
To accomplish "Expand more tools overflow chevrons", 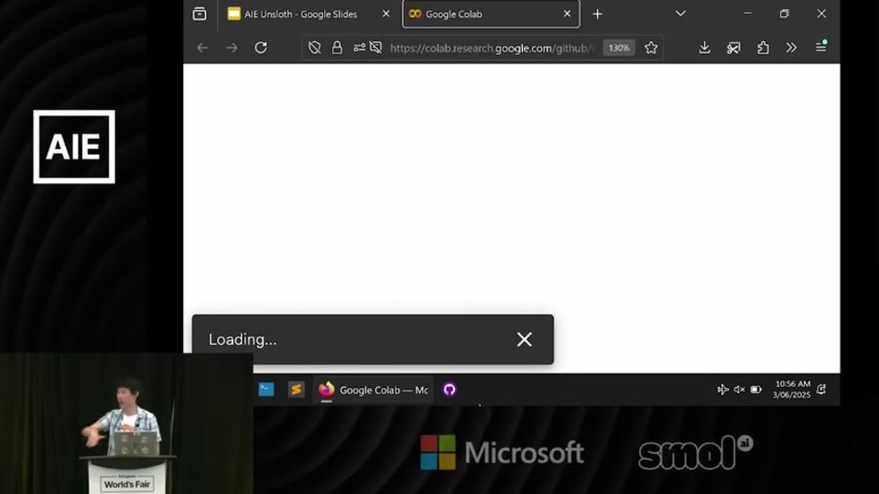I will coord(791,48).
